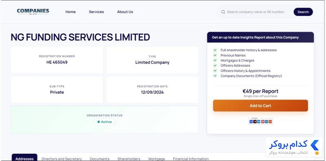Click checkmark beside Officers History & Appointments
This screenshot has width=326, height=161.
215,71
